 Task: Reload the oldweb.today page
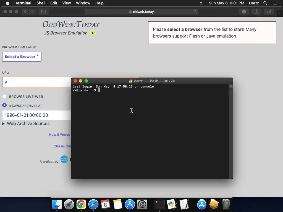(195, 12)
